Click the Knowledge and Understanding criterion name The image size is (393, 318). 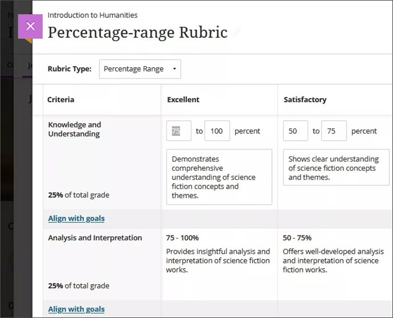tap(74, 129)
